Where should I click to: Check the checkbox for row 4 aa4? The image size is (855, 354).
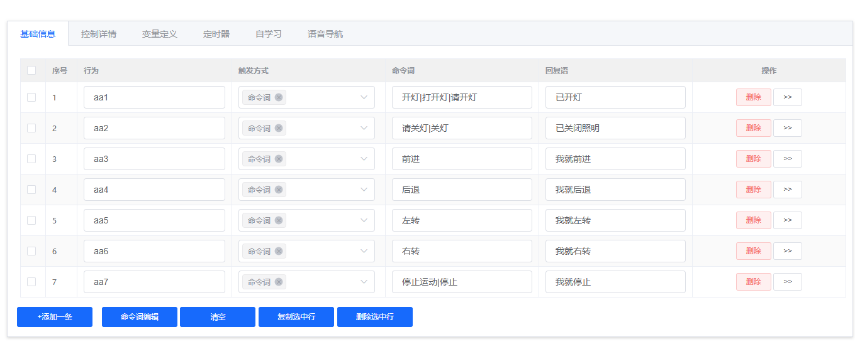click(31, 190)
